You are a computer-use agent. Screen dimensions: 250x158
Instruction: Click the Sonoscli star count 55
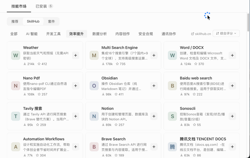(x=197, y=125)
